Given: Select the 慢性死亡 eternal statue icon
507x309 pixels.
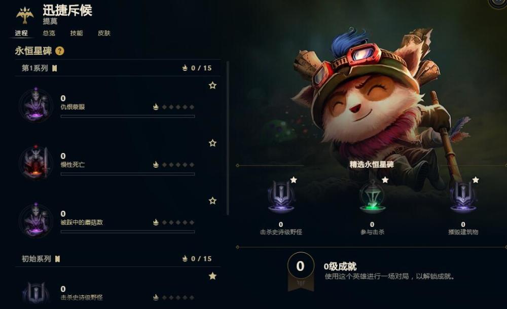Looking at the screenshot, I should click(x=36, y=163).
